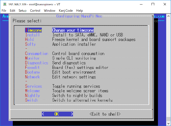Select the Timezone menu entry
Image resolution: width=171 pixels, height=126 pixels.
[34, 30]
